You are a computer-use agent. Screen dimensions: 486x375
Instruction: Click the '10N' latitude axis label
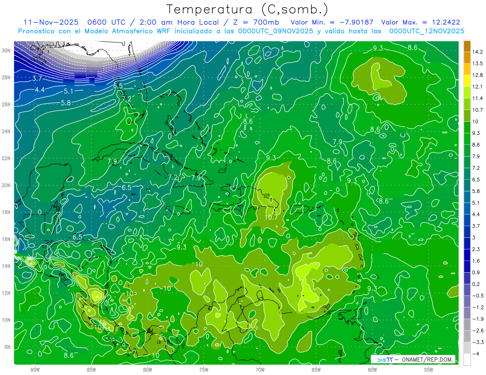click(6, 320)
